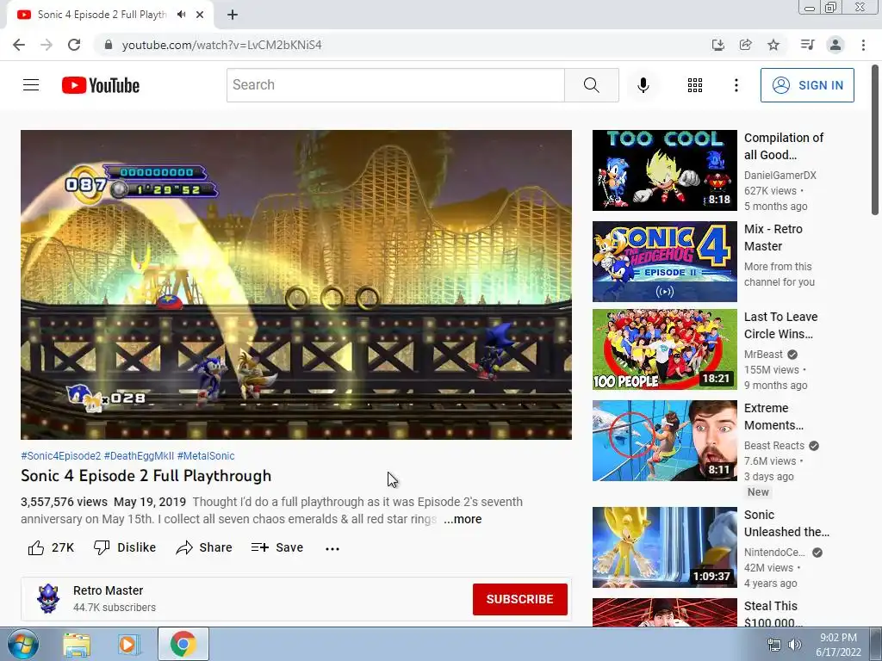
Task: Open the YouTube apps grid icon
Action: (695, 85)
